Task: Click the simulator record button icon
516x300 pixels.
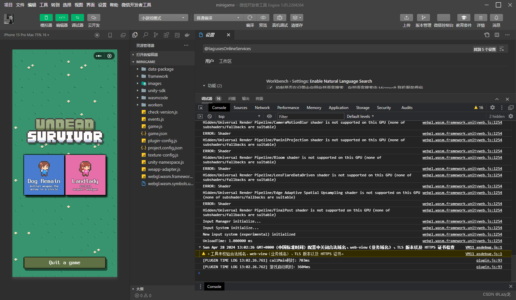Action: point(97,35)
